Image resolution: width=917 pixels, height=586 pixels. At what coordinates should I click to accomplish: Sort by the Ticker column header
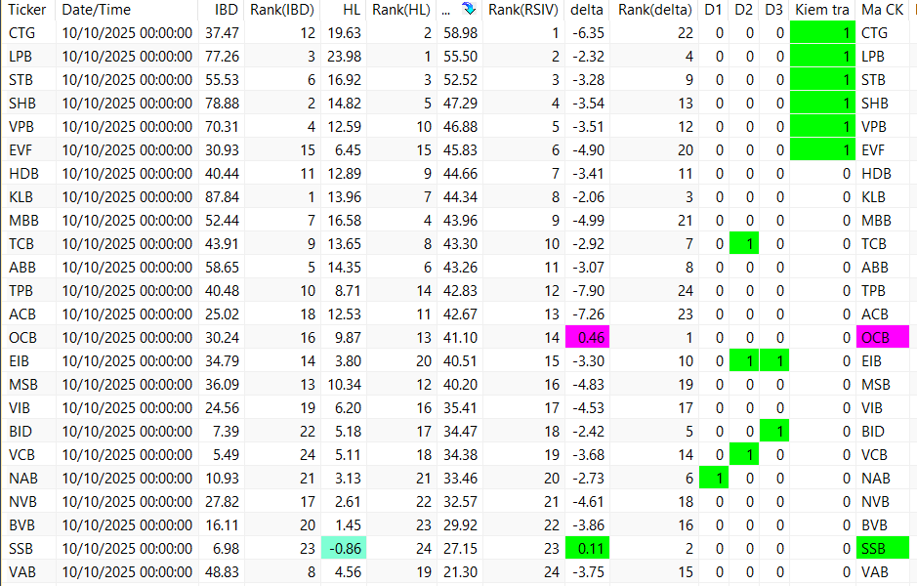(27, 10)
